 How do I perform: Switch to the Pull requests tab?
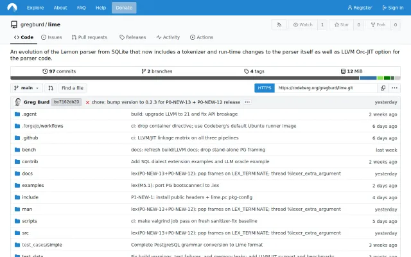tap(89, 37)
